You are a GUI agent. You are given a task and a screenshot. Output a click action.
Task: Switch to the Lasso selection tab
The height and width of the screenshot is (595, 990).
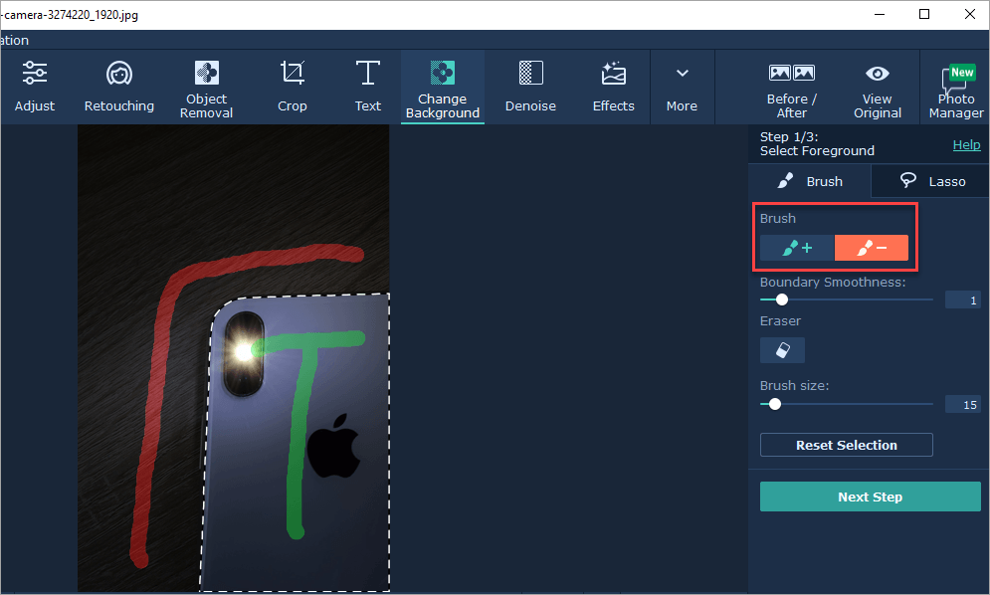point(930,181)
